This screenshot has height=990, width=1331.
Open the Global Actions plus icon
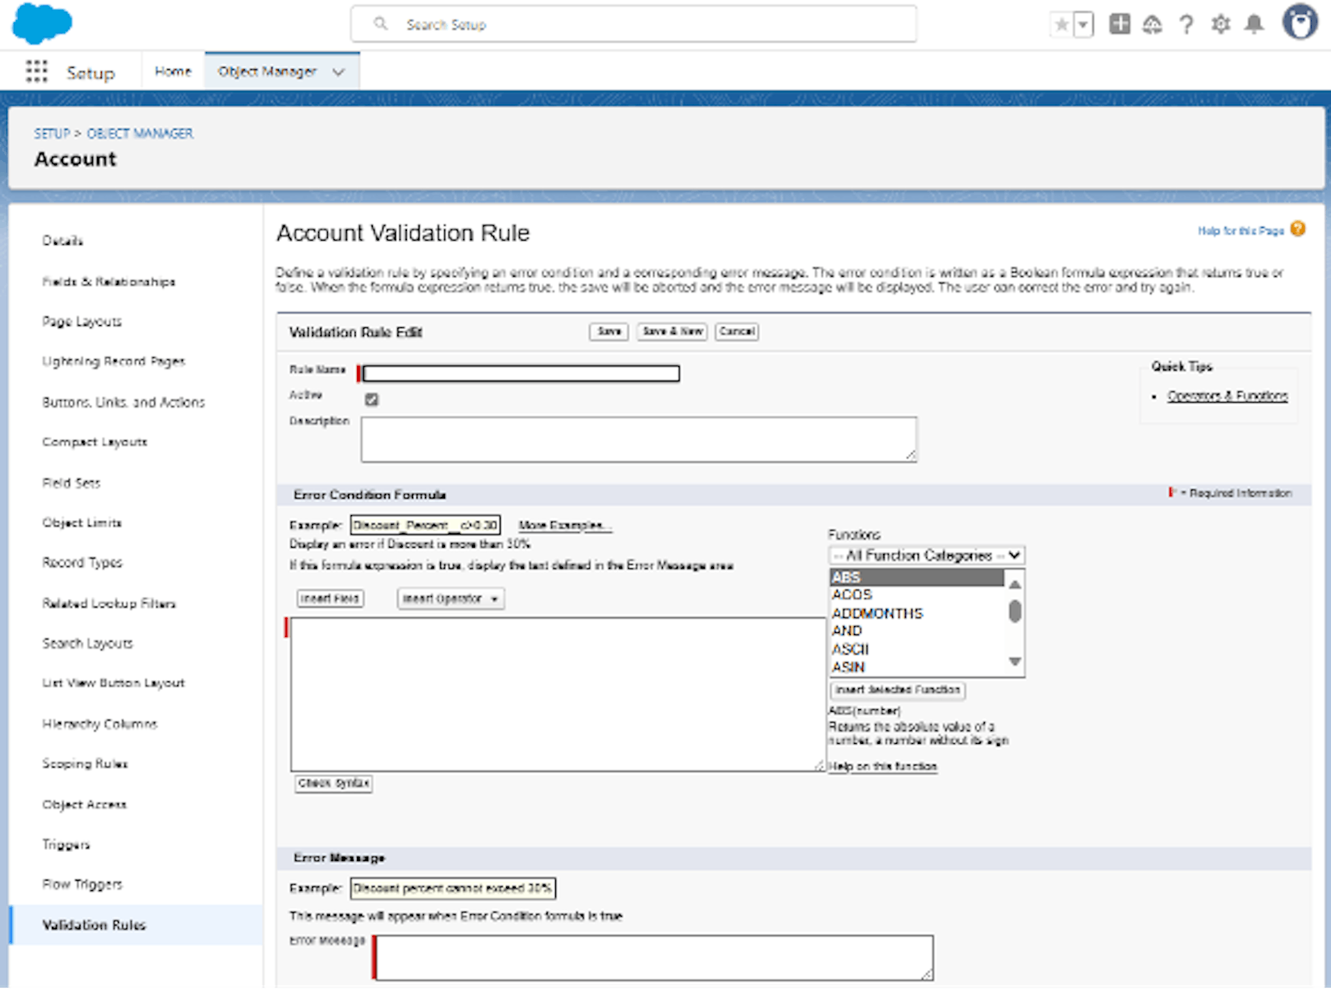1119,24
